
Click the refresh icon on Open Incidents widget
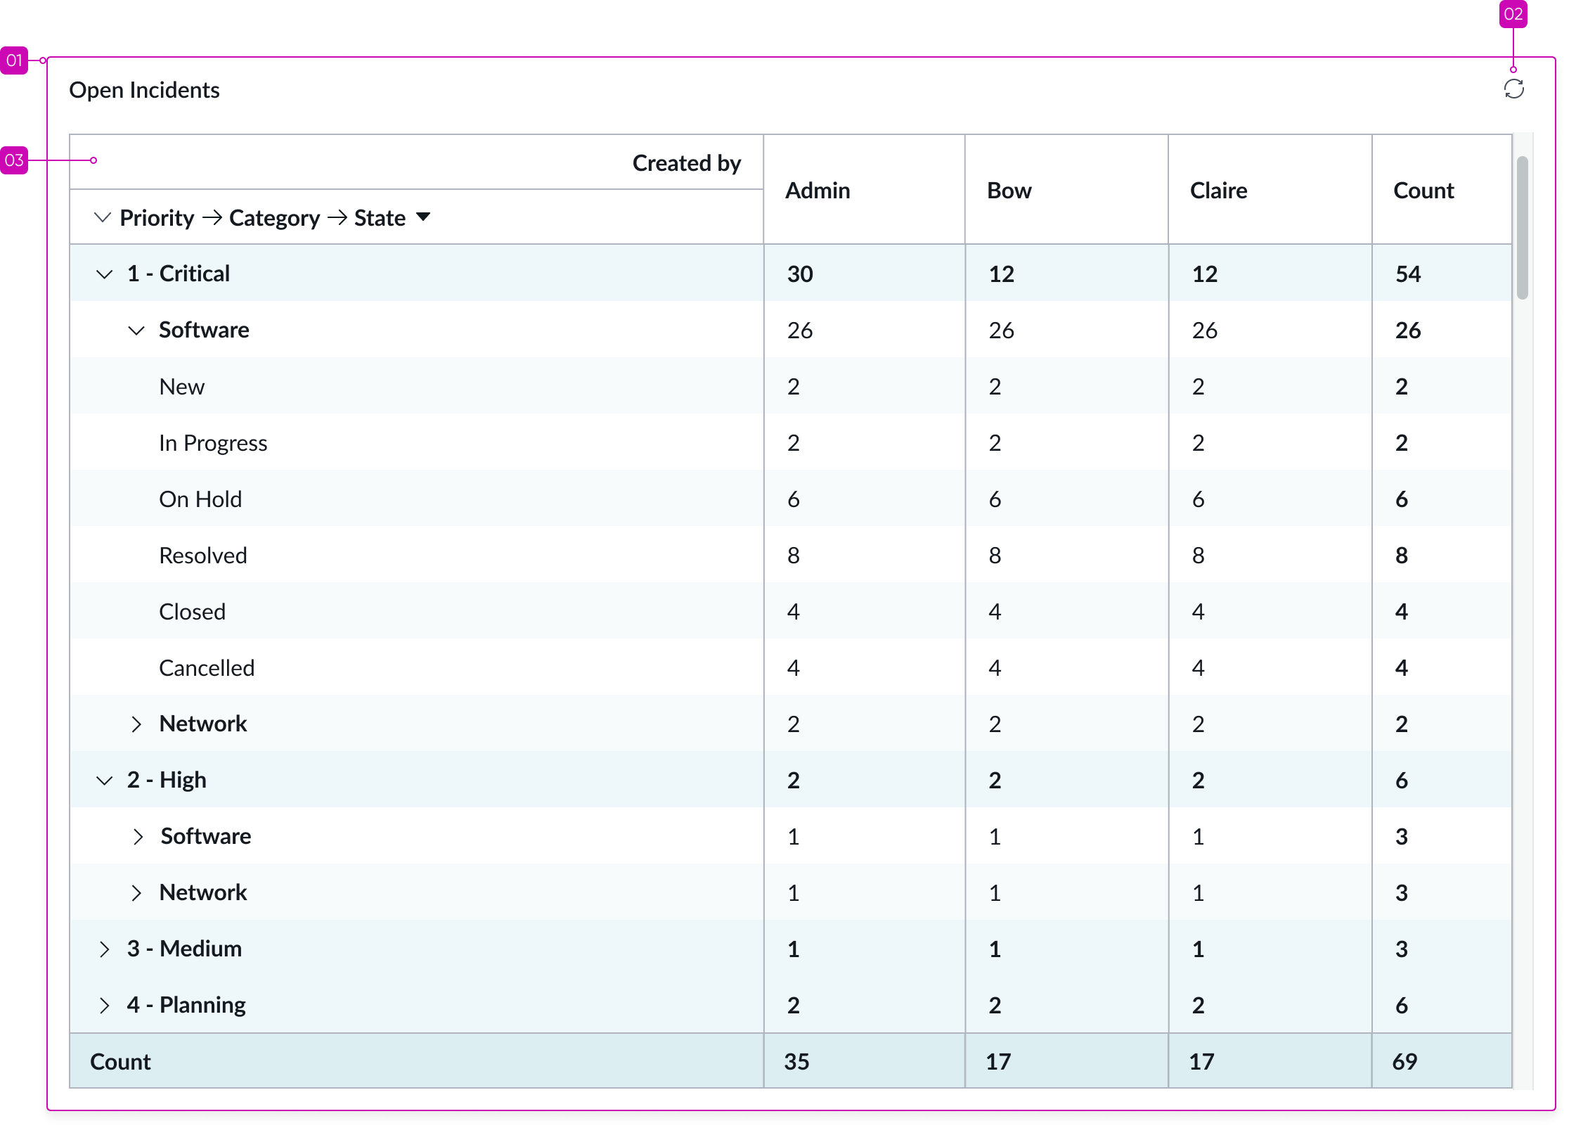click(1513, 89)
